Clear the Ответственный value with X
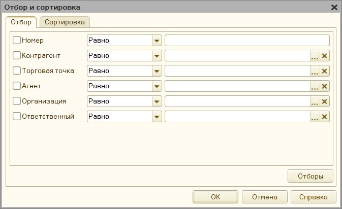Viewport: 342px width, 209px height. tap(325, 117)
